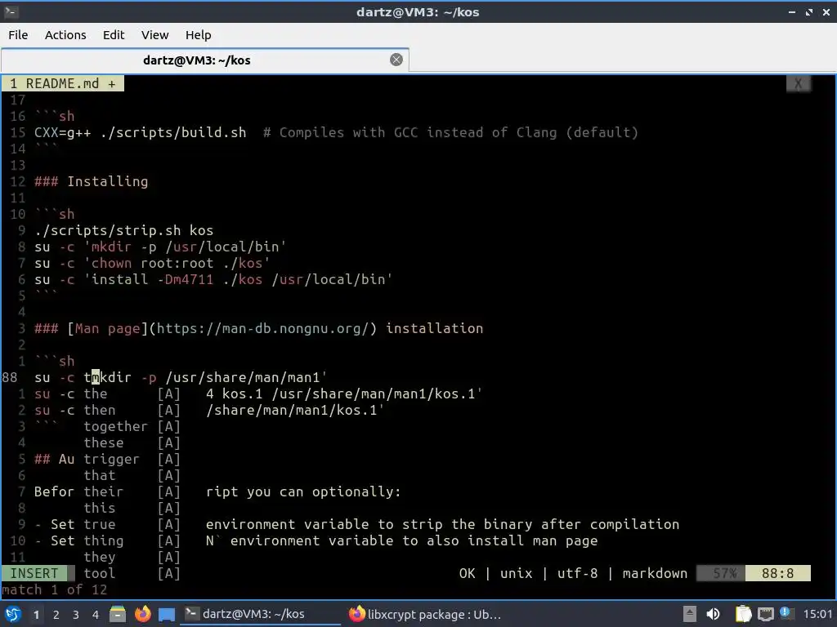Click the 'OK' status line entry
Viewport: 837px width, 627px height.
467,574
